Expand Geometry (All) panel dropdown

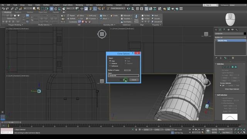pos(109,25)
